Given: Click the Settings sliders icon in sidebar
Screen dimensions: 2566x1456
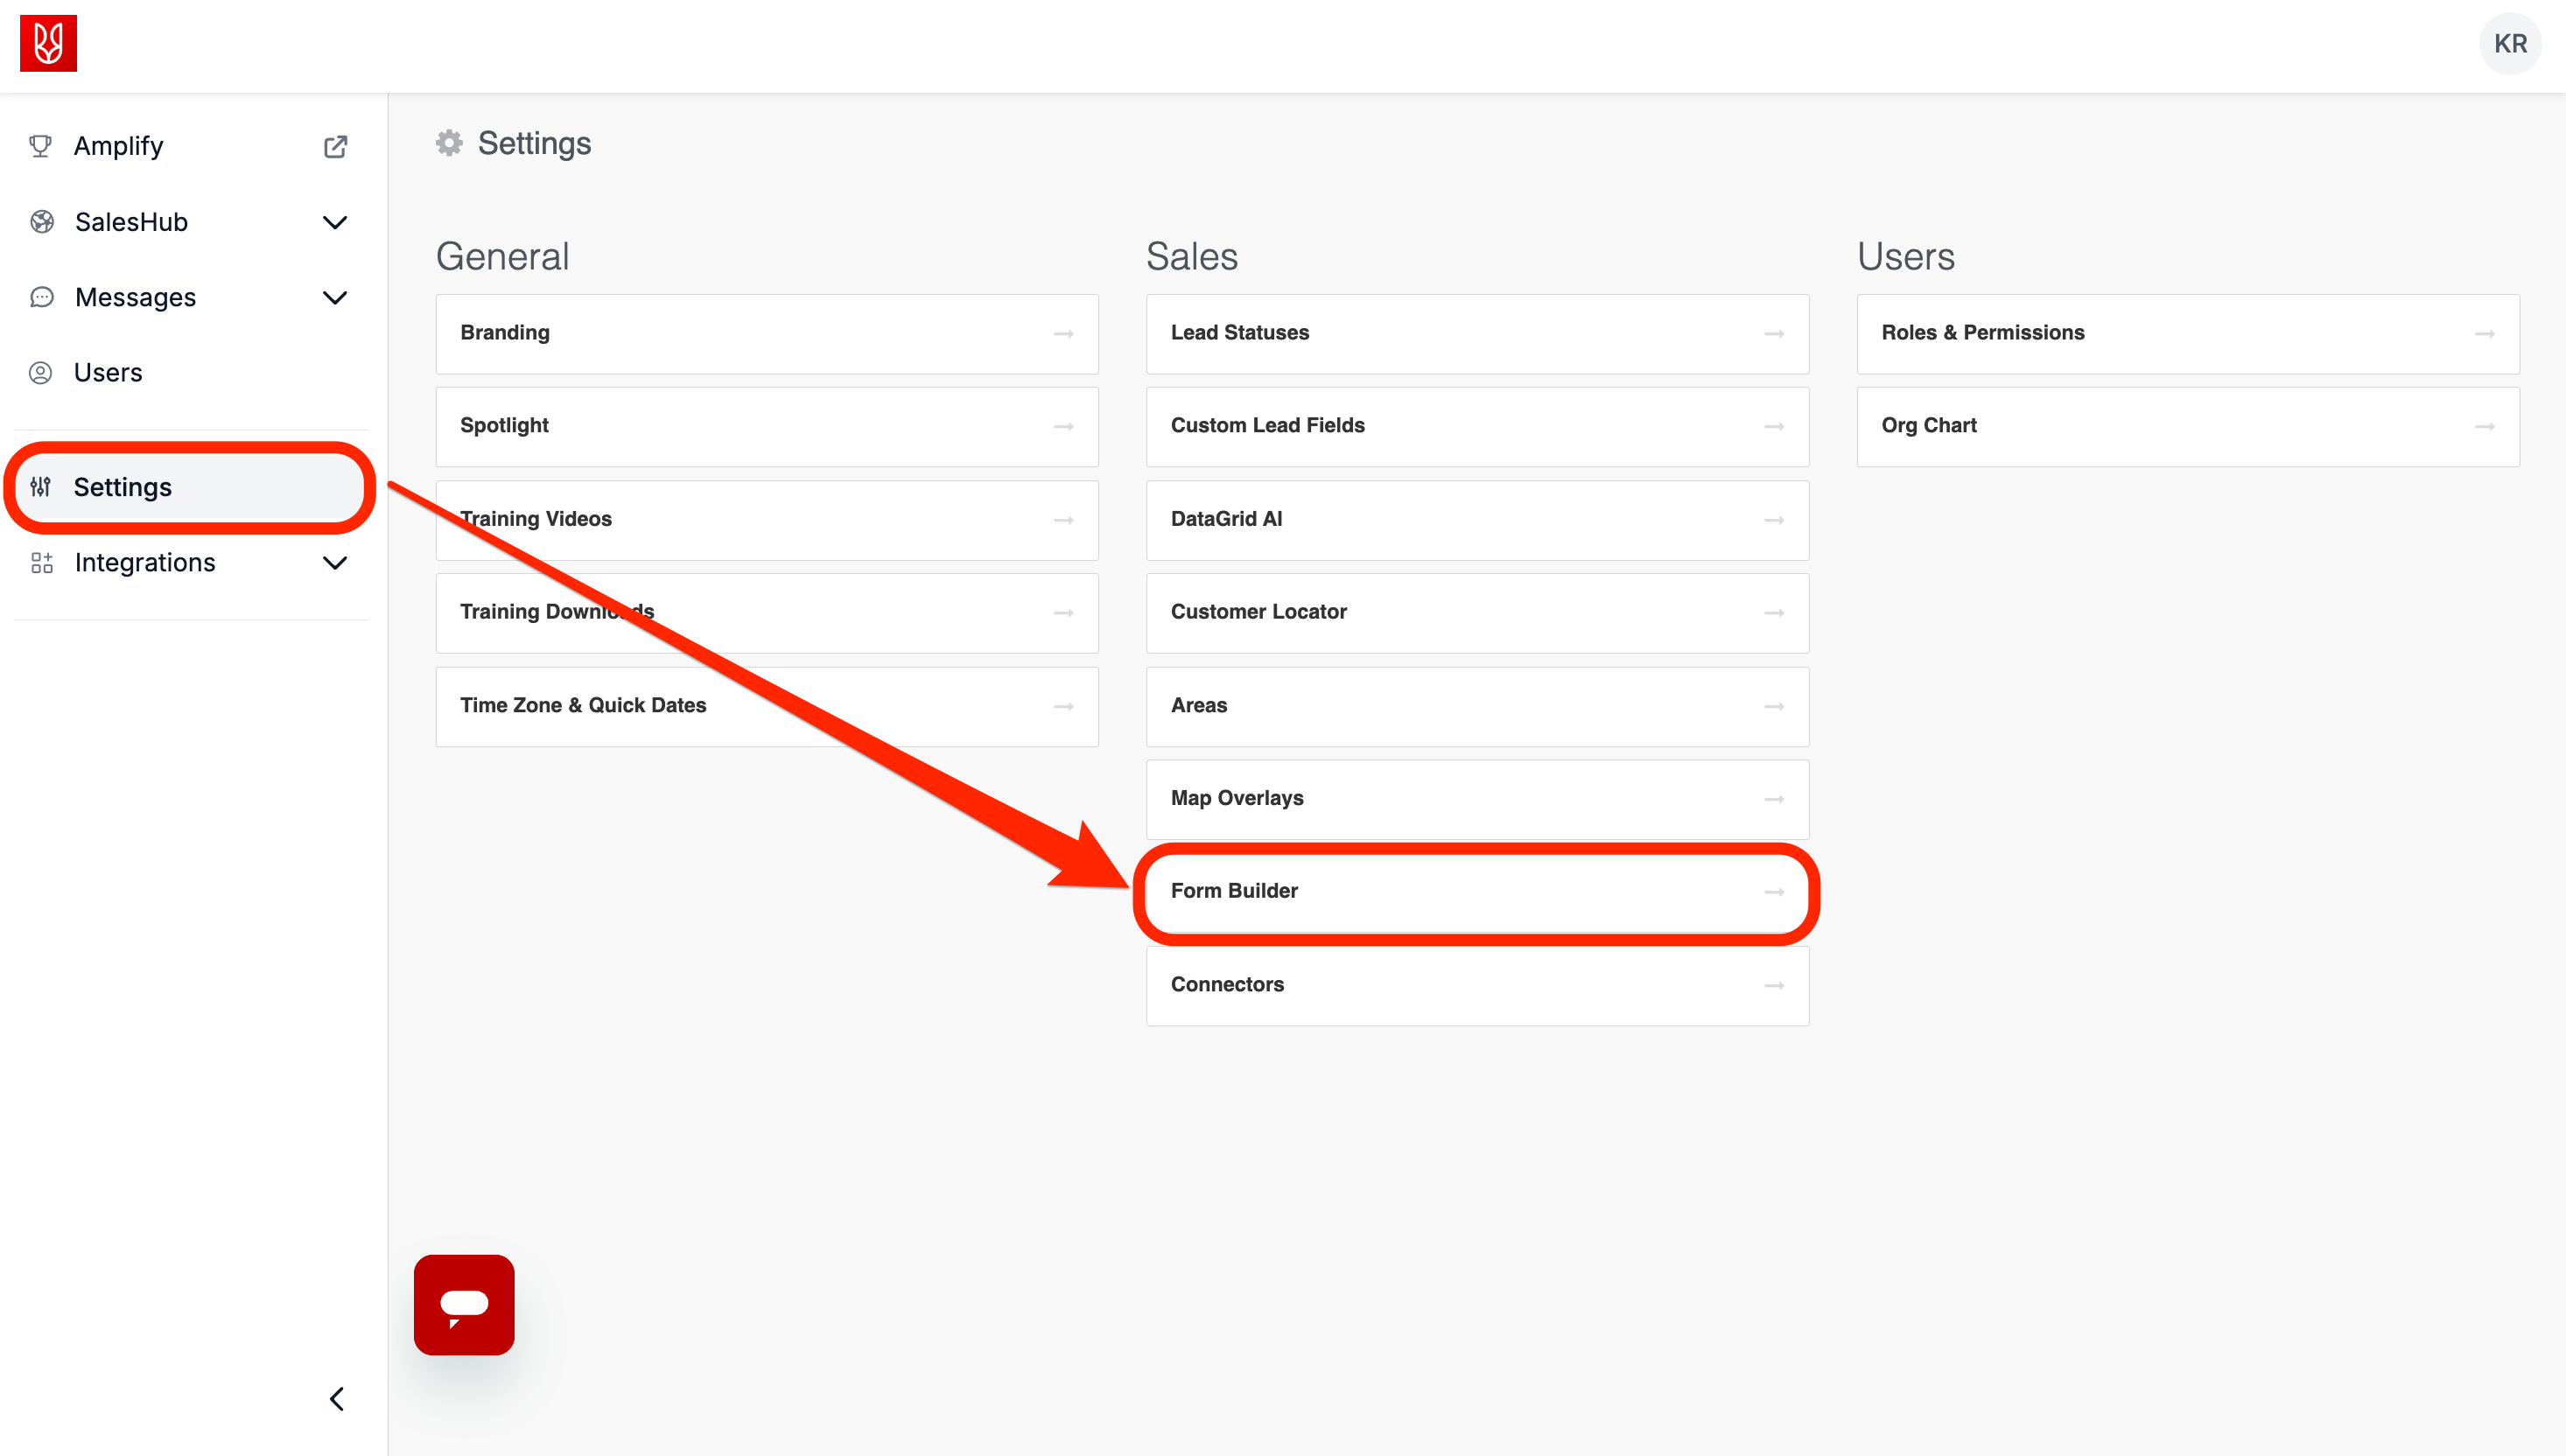Looking at the screenshot, I should coord(41,487).
